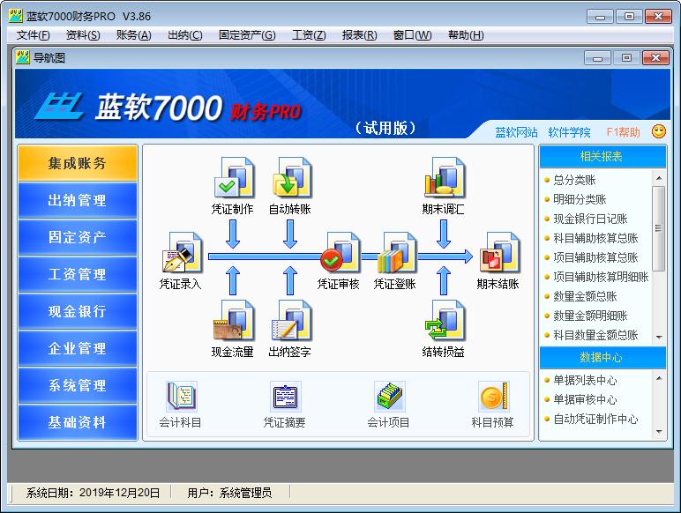Screen dimensions: 681x513
Task: Open the 数量金额明细账 report
Action: (x=590, y=316)
